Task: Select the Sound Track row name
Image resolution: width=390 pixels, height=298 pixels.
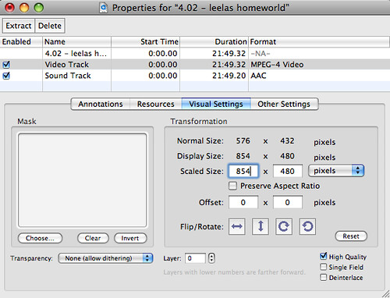Action: point(68,76)
